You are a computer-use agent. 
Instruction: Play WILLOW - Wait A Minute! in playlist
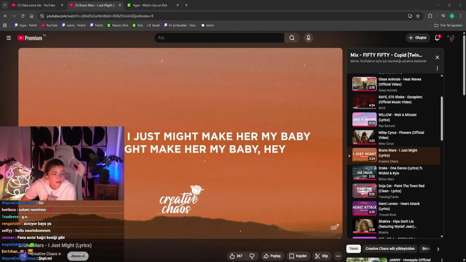(396, 120)
